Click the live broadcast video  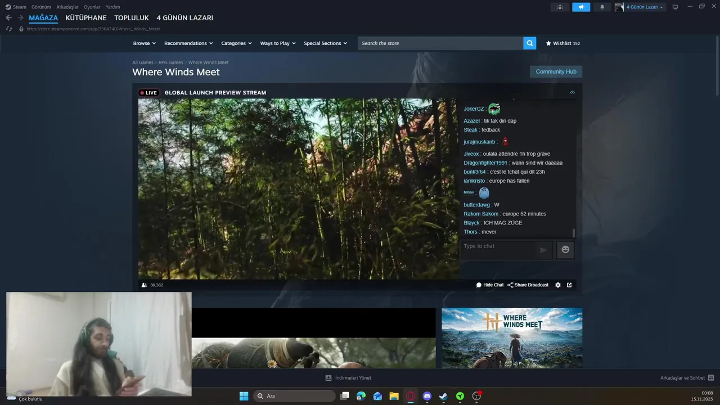pos(299,189)
